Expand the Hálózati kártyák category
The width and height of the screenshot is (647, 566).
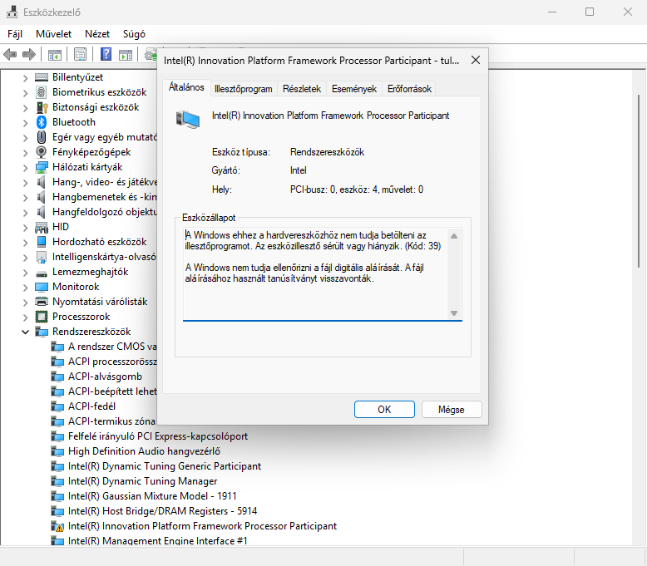coord(25,168)
